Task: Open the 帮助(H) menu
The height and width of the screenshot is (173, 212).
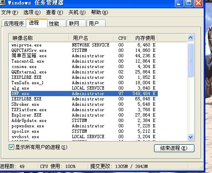Action: pyautogui.click(x=100, y=12)
